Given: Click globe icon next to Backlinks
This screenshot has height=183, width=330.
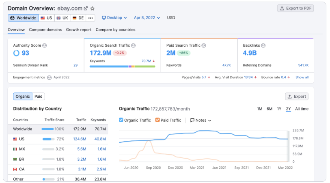Looking at the screenshot, I should pos(263,45).
